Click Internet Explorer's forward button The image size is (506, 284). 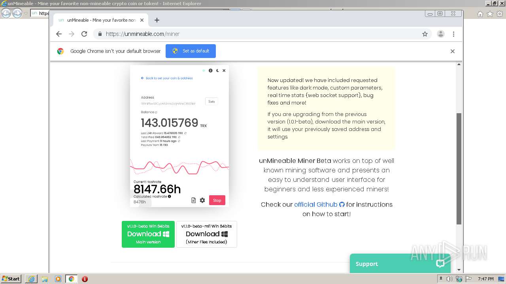(x=17, y=13)
